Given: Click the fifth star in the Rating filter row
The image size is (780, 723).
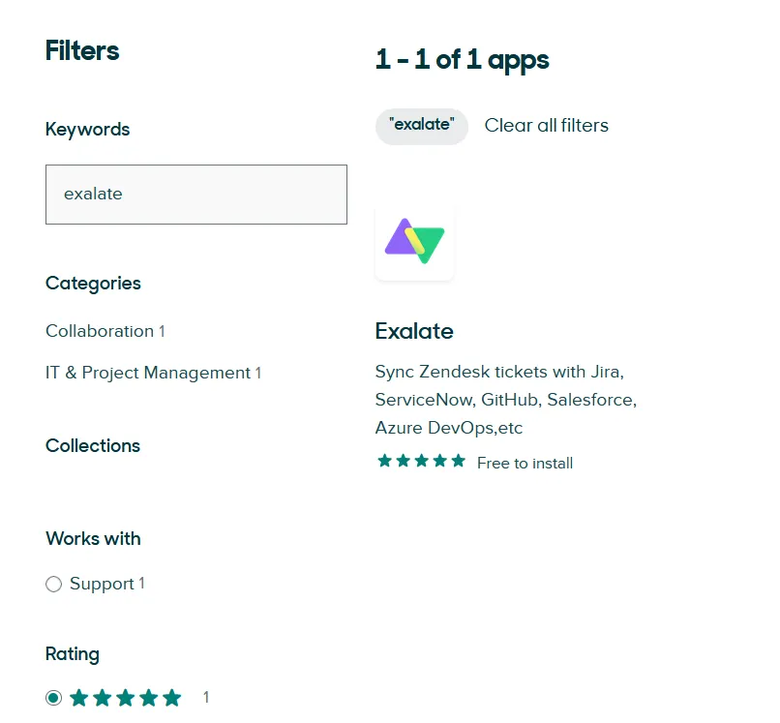Looking at the screenshot, I should click(x=172, y=697).
